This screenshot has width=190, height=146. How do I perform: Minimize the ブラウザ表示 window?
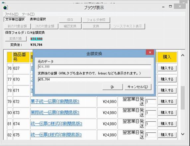click(x=163, y=7)
